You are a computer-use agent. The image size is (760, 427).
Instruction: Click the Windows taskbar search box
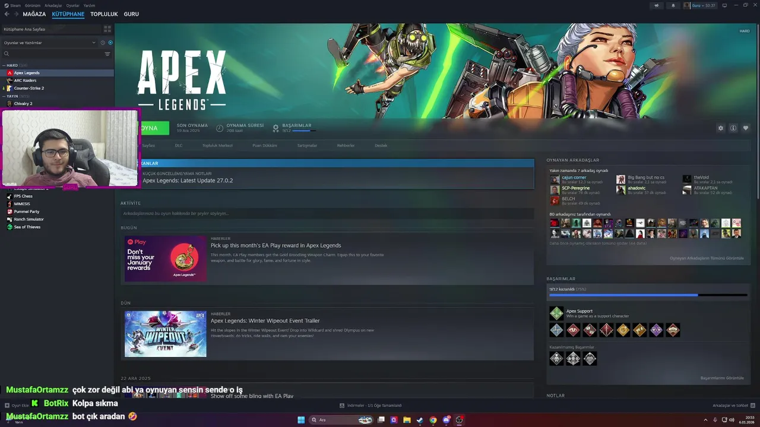coord(342,420)
